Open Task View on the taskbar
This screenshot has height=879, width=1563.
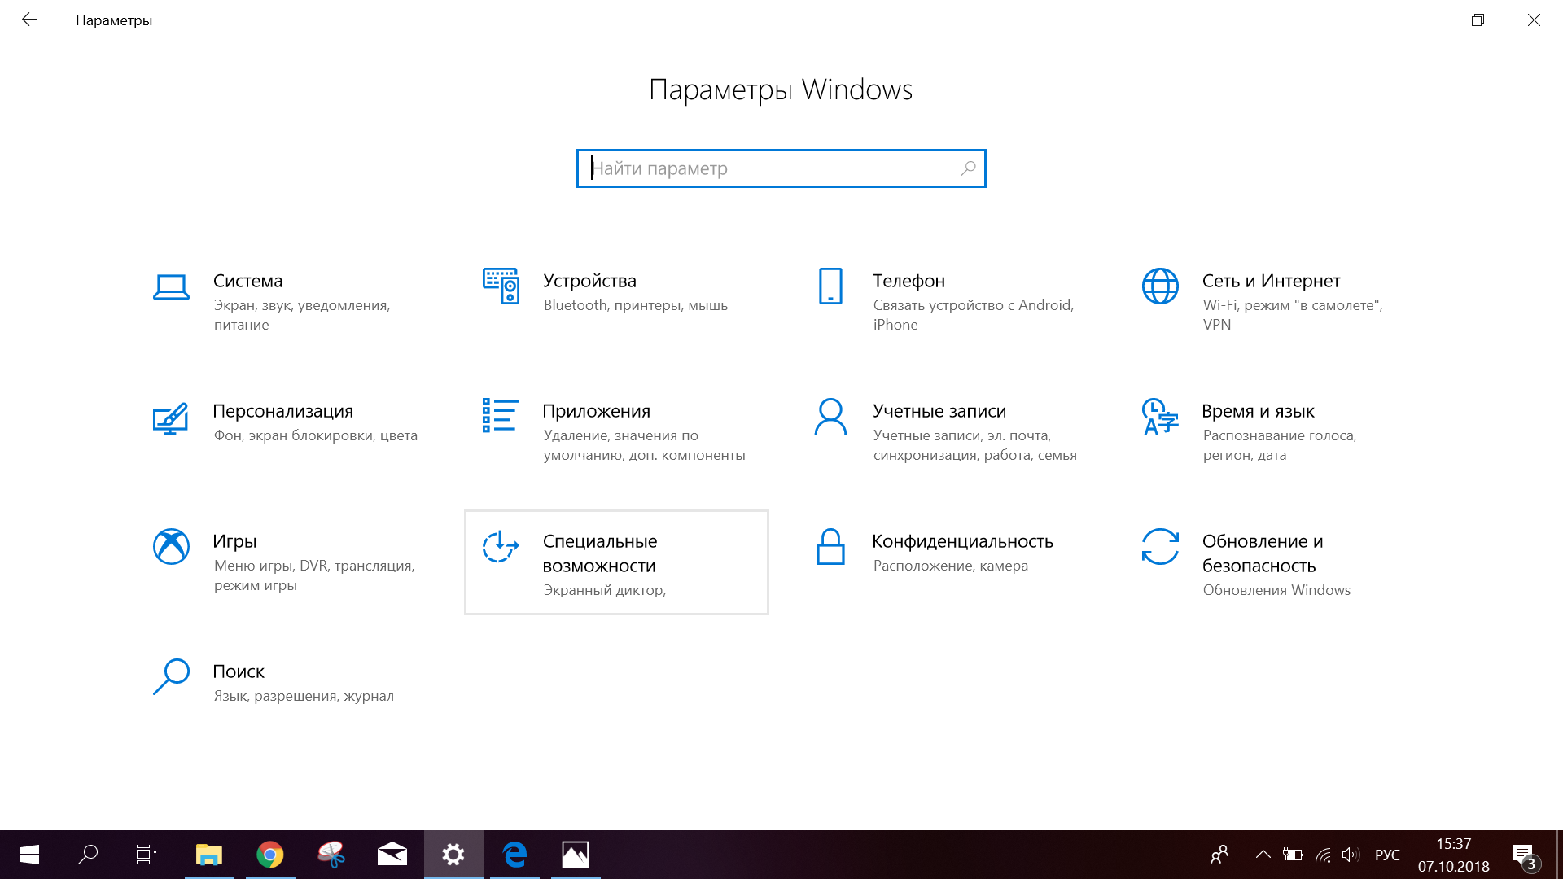click(x=147, y=855)
